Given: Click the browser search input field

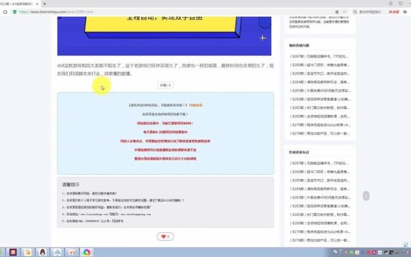Looking at the screenshot, I should pos(370,12).
